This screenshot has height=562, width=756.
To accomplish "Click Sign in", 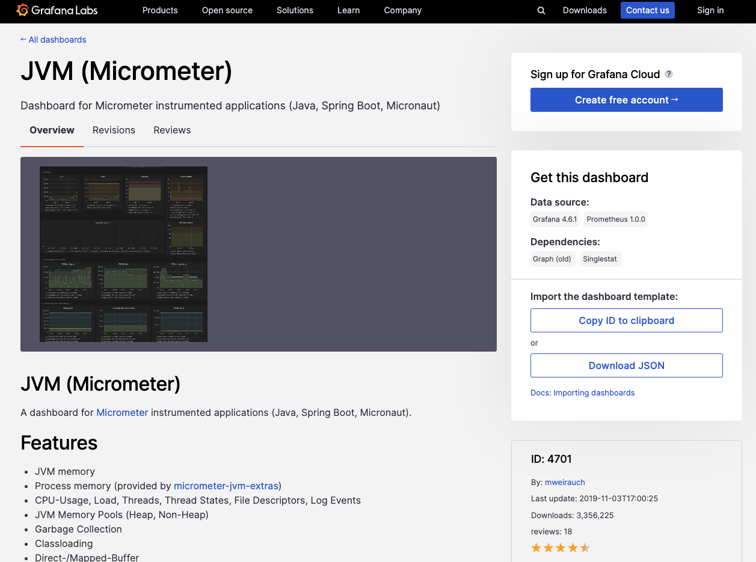I will pyautogui.click(x=710, y=10).
